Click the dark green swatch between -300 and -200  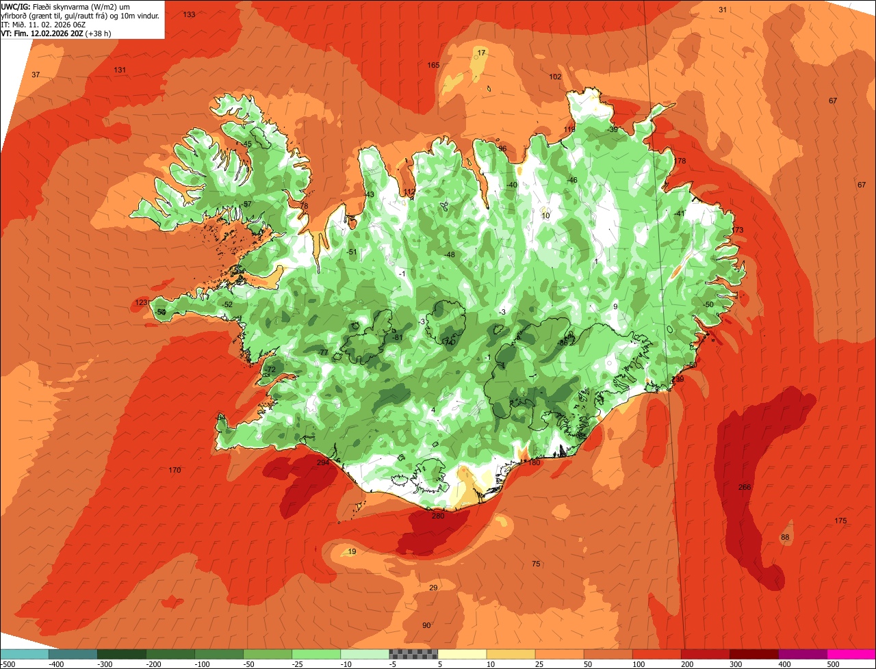pyautogui.click(x=122, y=655)
